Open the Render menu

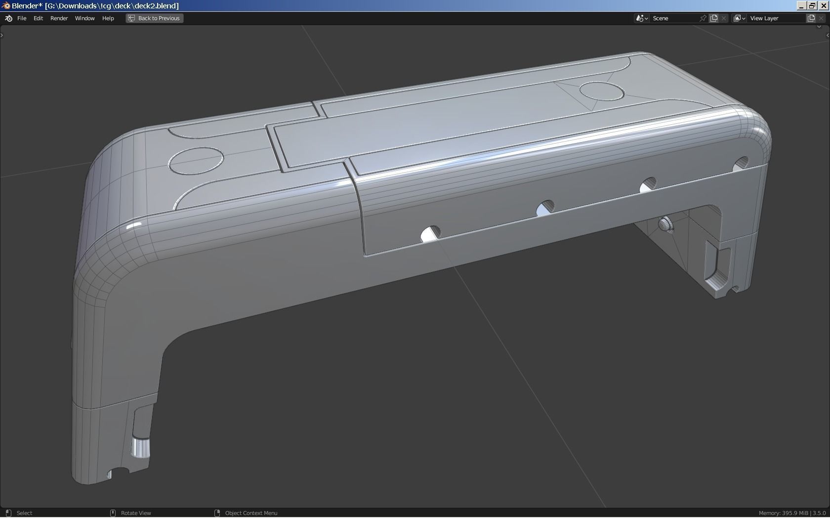59,18
